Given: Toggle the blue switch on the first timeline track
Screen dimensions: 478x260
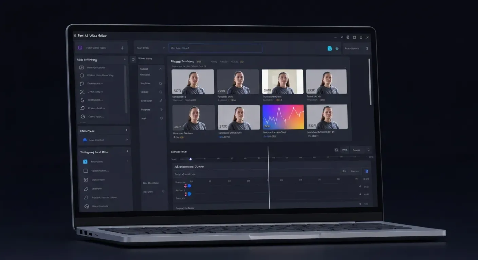Looking at the screenshot, I should (189, 186).
